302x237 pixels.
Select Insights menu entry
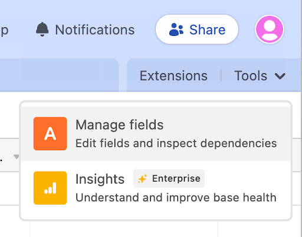pyautogui.click(x=156, y=188)
